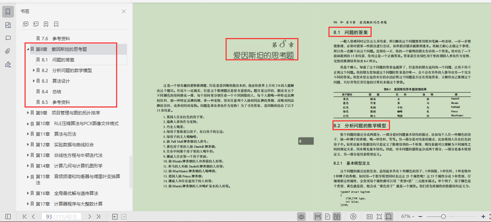Toggle fit-to-width page display
This screenshot has width=491, height=222.
tap(389, 217)
